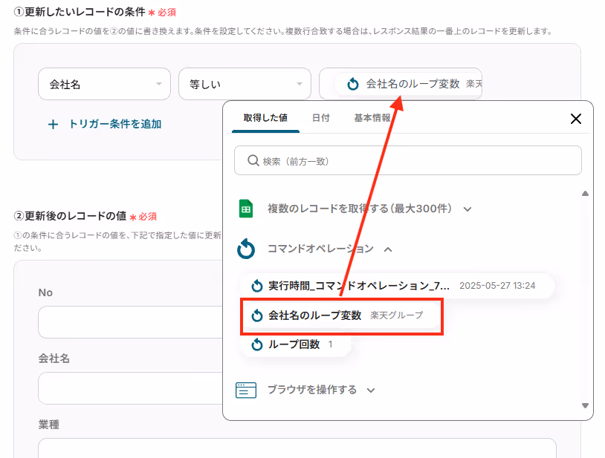This screenshot has width=605, height=458.
Task: Click the browser window icon
Action: click(x=246, y=390)
